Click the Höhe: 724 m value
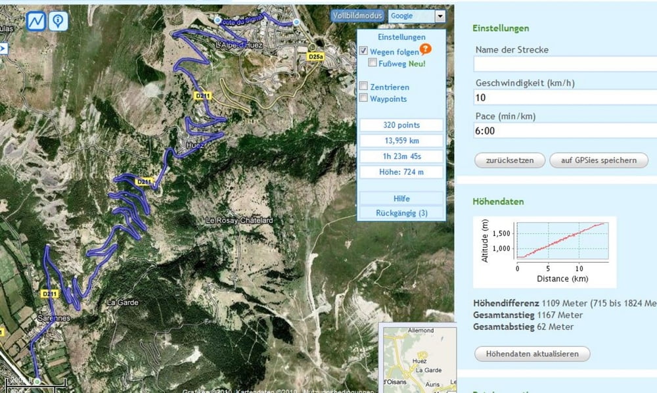The height and width of the screenshot is (393, 657). 401,172
